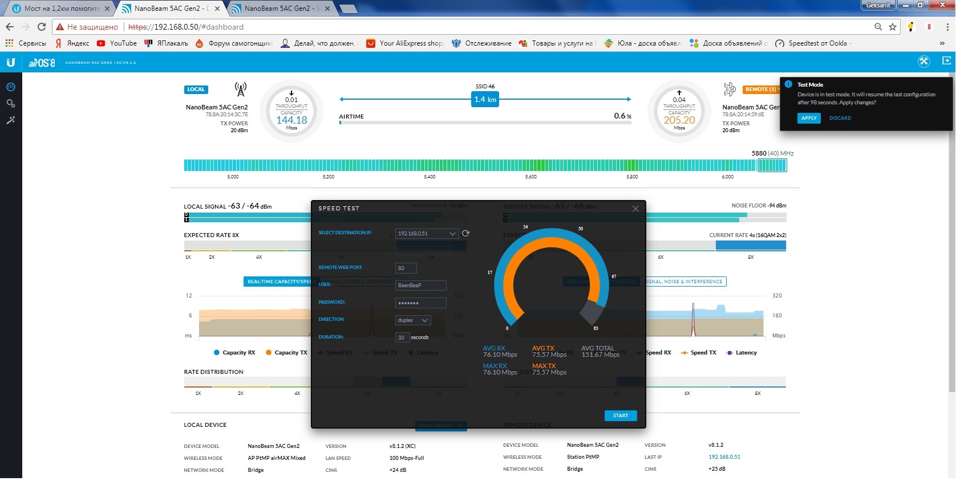
Task: Click the Ubiquiti U logo
Action: pos(11,62)
